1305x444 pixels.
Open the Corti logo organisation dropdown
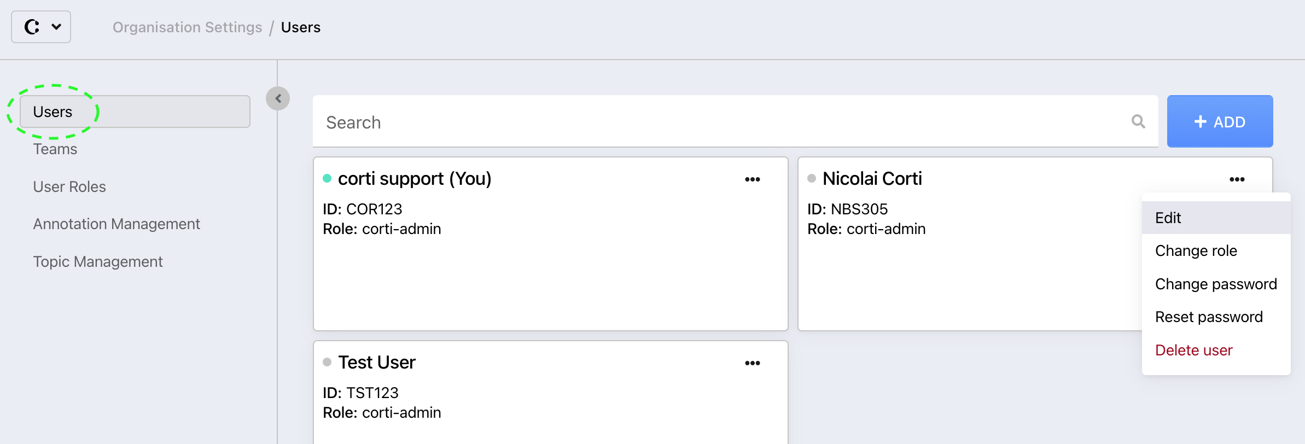tap(41, 27)
